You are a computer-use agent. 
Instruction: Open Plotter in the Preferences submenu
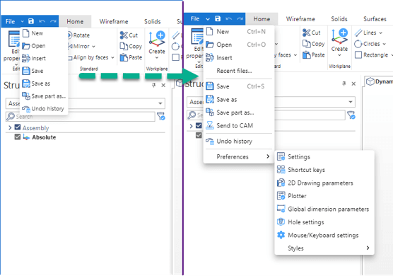324,196
